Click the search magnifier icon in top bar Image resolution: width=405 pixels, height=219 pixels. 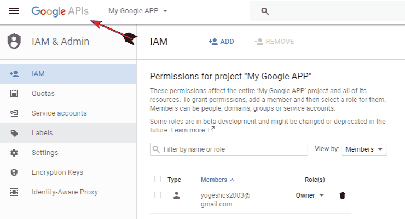click(265, 11)
